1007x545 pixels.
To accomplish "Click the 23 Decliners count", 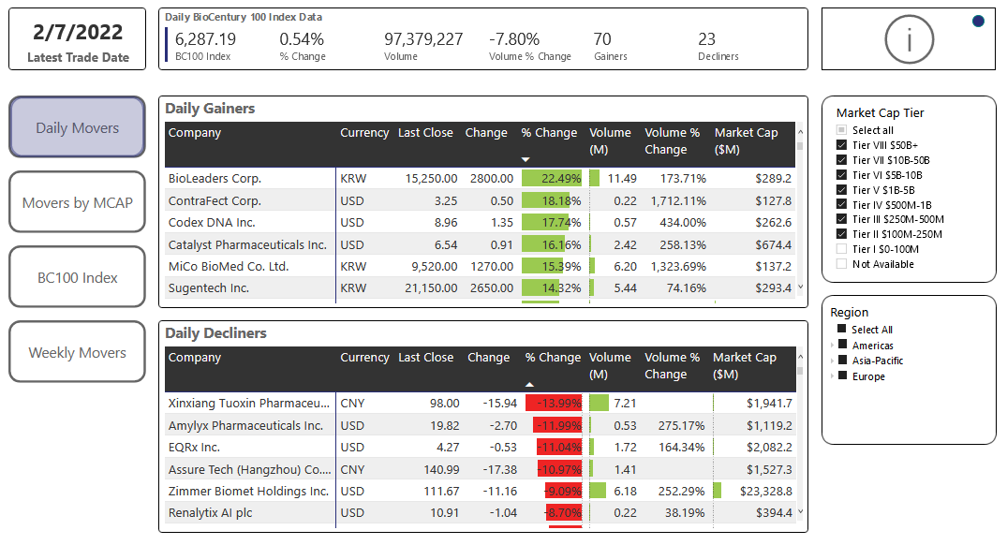I will pyautogui.click(x=706, y=39).
